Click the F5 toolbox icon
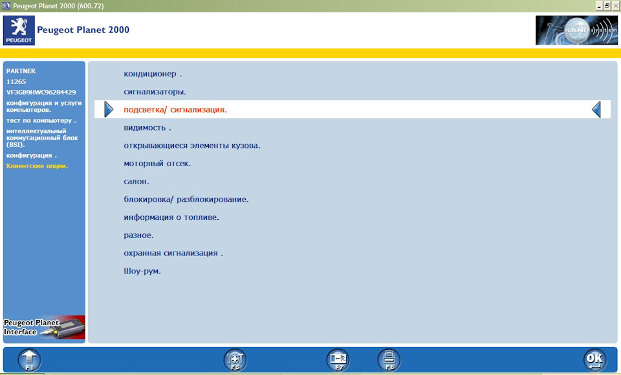621x375 pixels. click(x=235, y=360)
